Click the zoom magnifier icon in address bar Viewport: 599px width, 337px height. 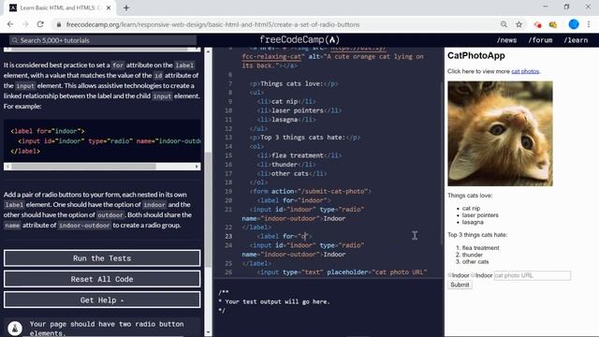pos(504,24)
